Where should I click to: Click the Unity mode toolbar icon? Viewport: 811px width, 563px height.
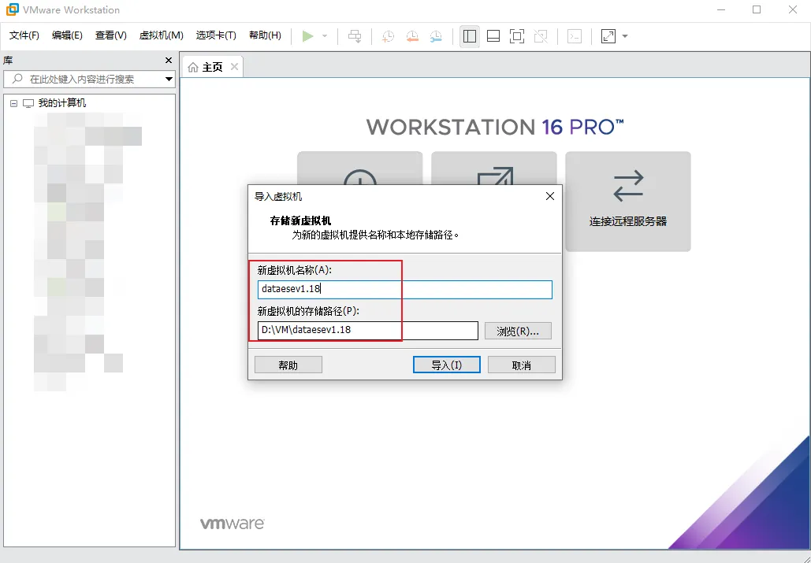tap(540, 36)
